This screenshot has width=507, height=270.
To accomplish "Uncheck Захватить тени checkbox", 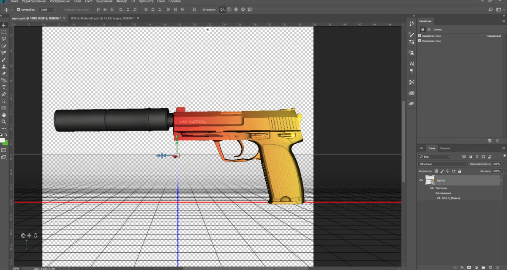I will click(420, 36).
